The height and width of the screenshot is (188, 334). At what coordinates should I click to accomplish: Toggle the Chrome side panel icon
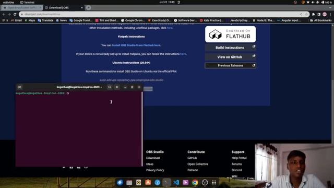[x=319, y=14]
